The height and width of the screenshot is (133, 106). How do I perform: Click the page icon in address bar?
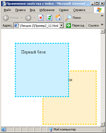17,25
